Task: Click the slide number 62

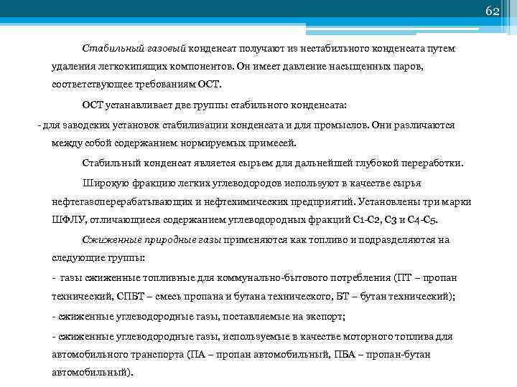Action: coord(492,11)
